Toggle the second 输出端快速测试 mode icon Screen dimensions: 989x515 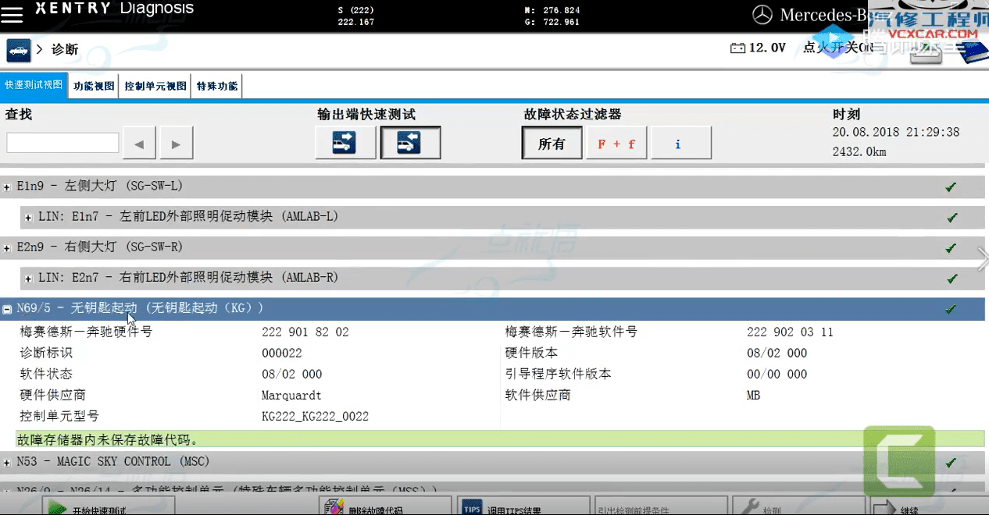click(x=410, y=142)
